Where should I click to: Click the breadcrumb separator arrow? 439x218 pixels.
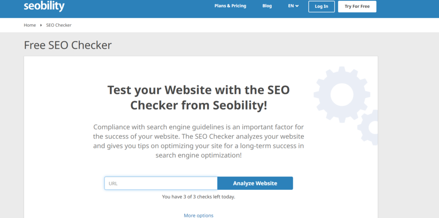tap(41, 25)
